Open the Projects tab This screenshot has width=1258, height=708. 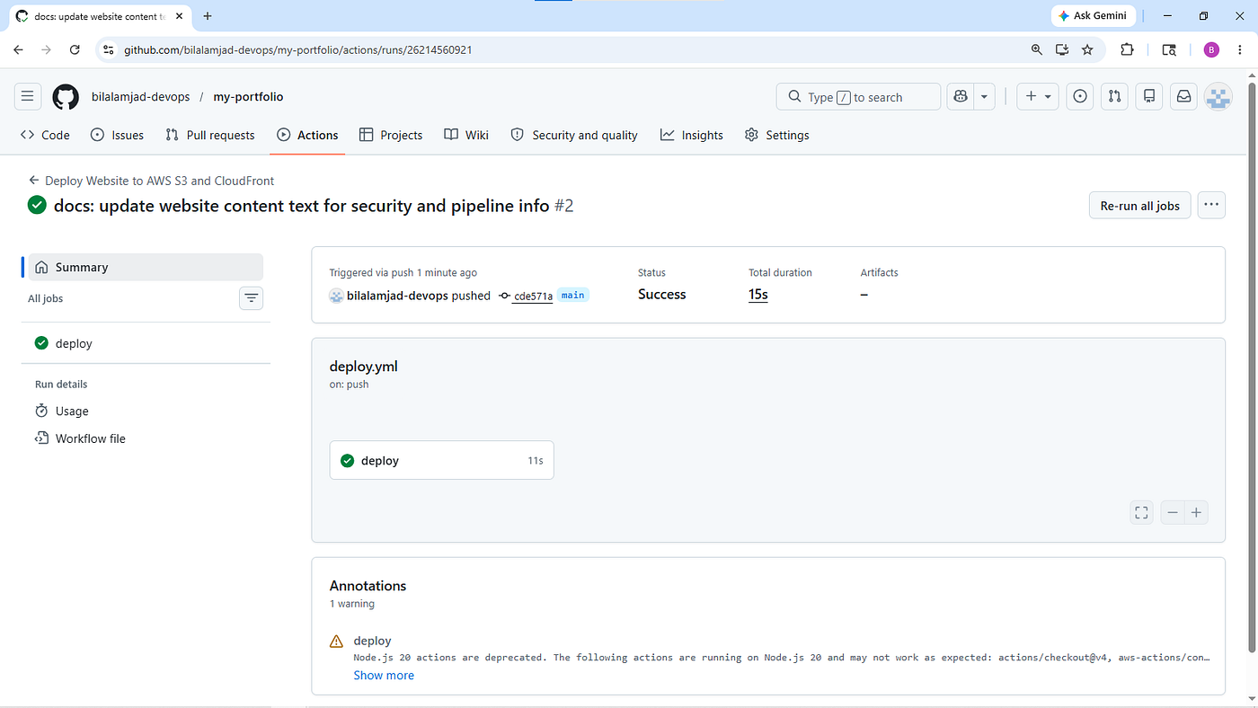[391, 135]
